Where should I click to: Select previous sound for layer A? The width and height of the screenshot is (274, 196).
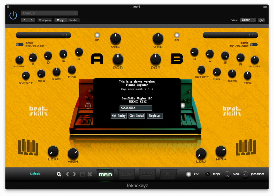click(63, 35)
